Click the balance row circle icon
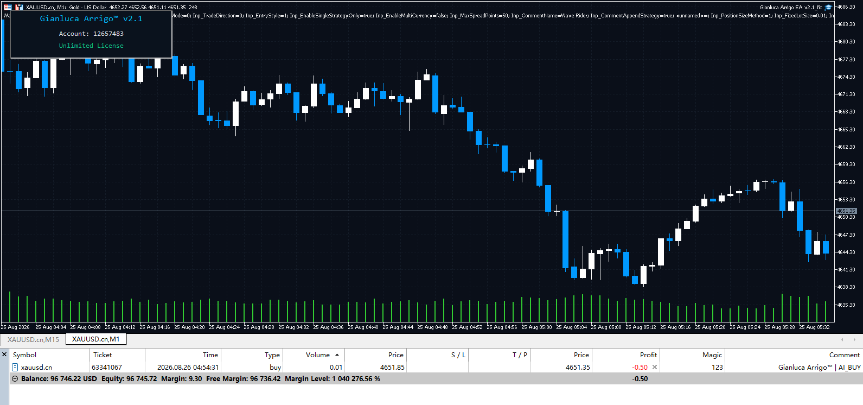Screen dimensions: 863x405 pos(15,379)
